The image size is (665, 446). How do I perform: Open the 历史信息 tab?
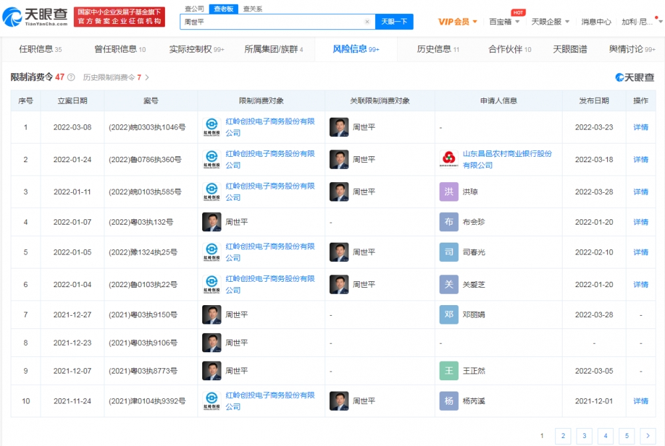pos(438,49)
